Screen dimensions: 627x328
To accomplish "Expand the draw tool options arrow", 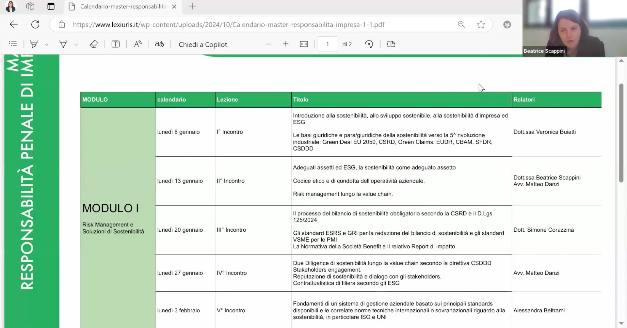I will (x=76, y=44).
